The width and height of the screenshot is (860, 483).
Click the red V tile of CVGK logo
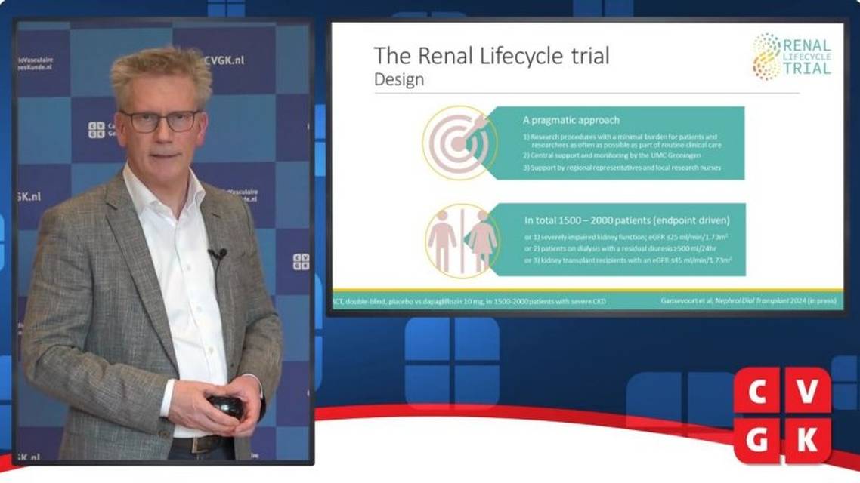tap(807, 391)
